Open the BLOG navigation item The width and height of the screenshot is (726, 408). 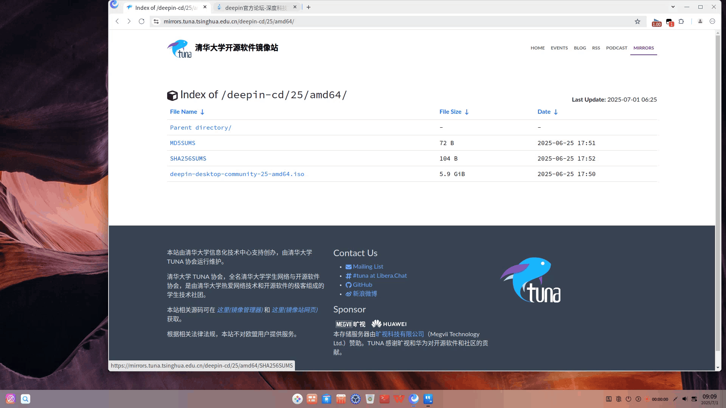click(580, 48)
